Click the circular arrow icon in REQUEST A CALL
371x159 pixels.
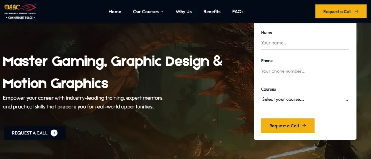tap(54, 133)
